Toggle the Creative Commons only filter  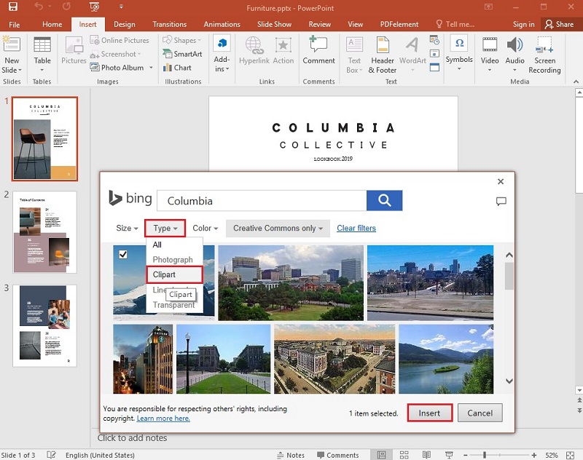click(x=277, y=228)
